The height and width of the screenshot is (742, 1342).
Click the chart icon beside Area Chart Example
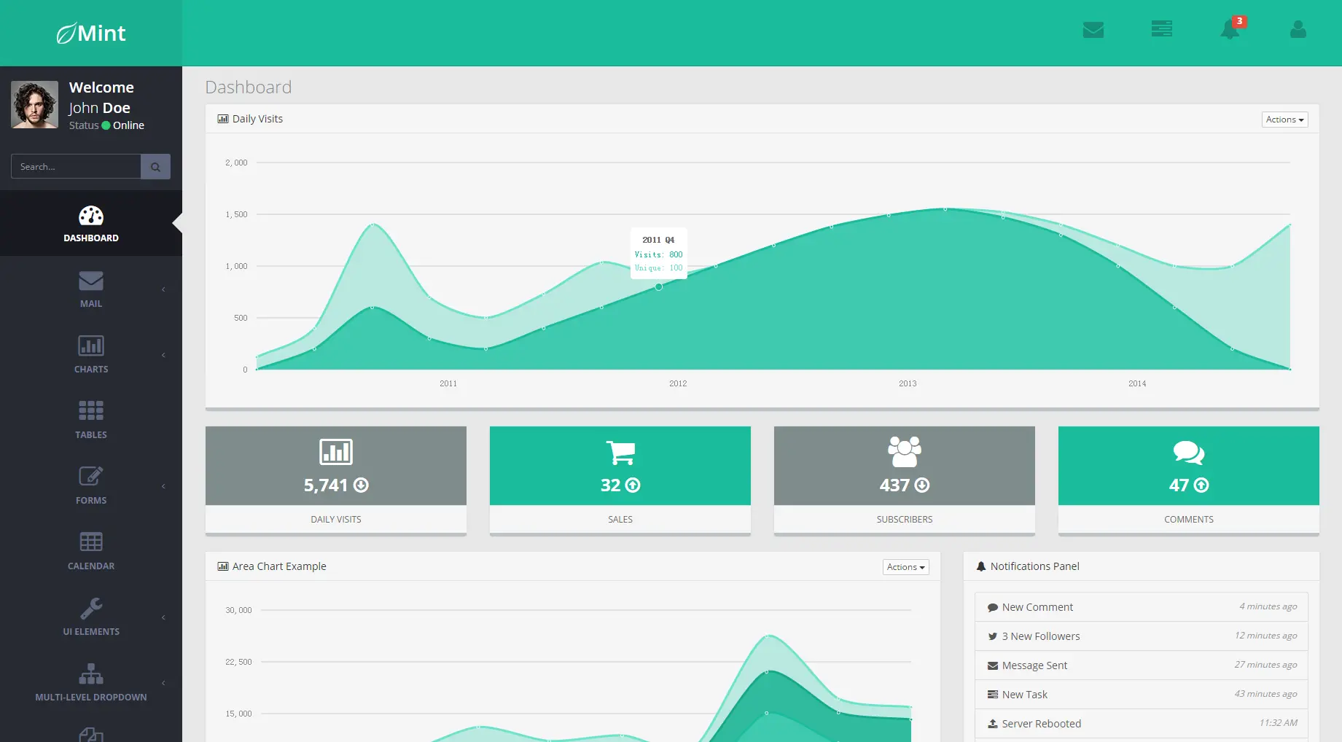[x=223, y=566]
